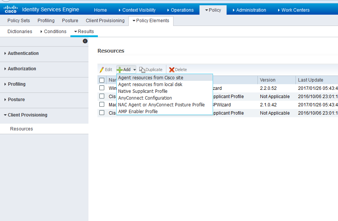Click the green plus Add icon

120,70
